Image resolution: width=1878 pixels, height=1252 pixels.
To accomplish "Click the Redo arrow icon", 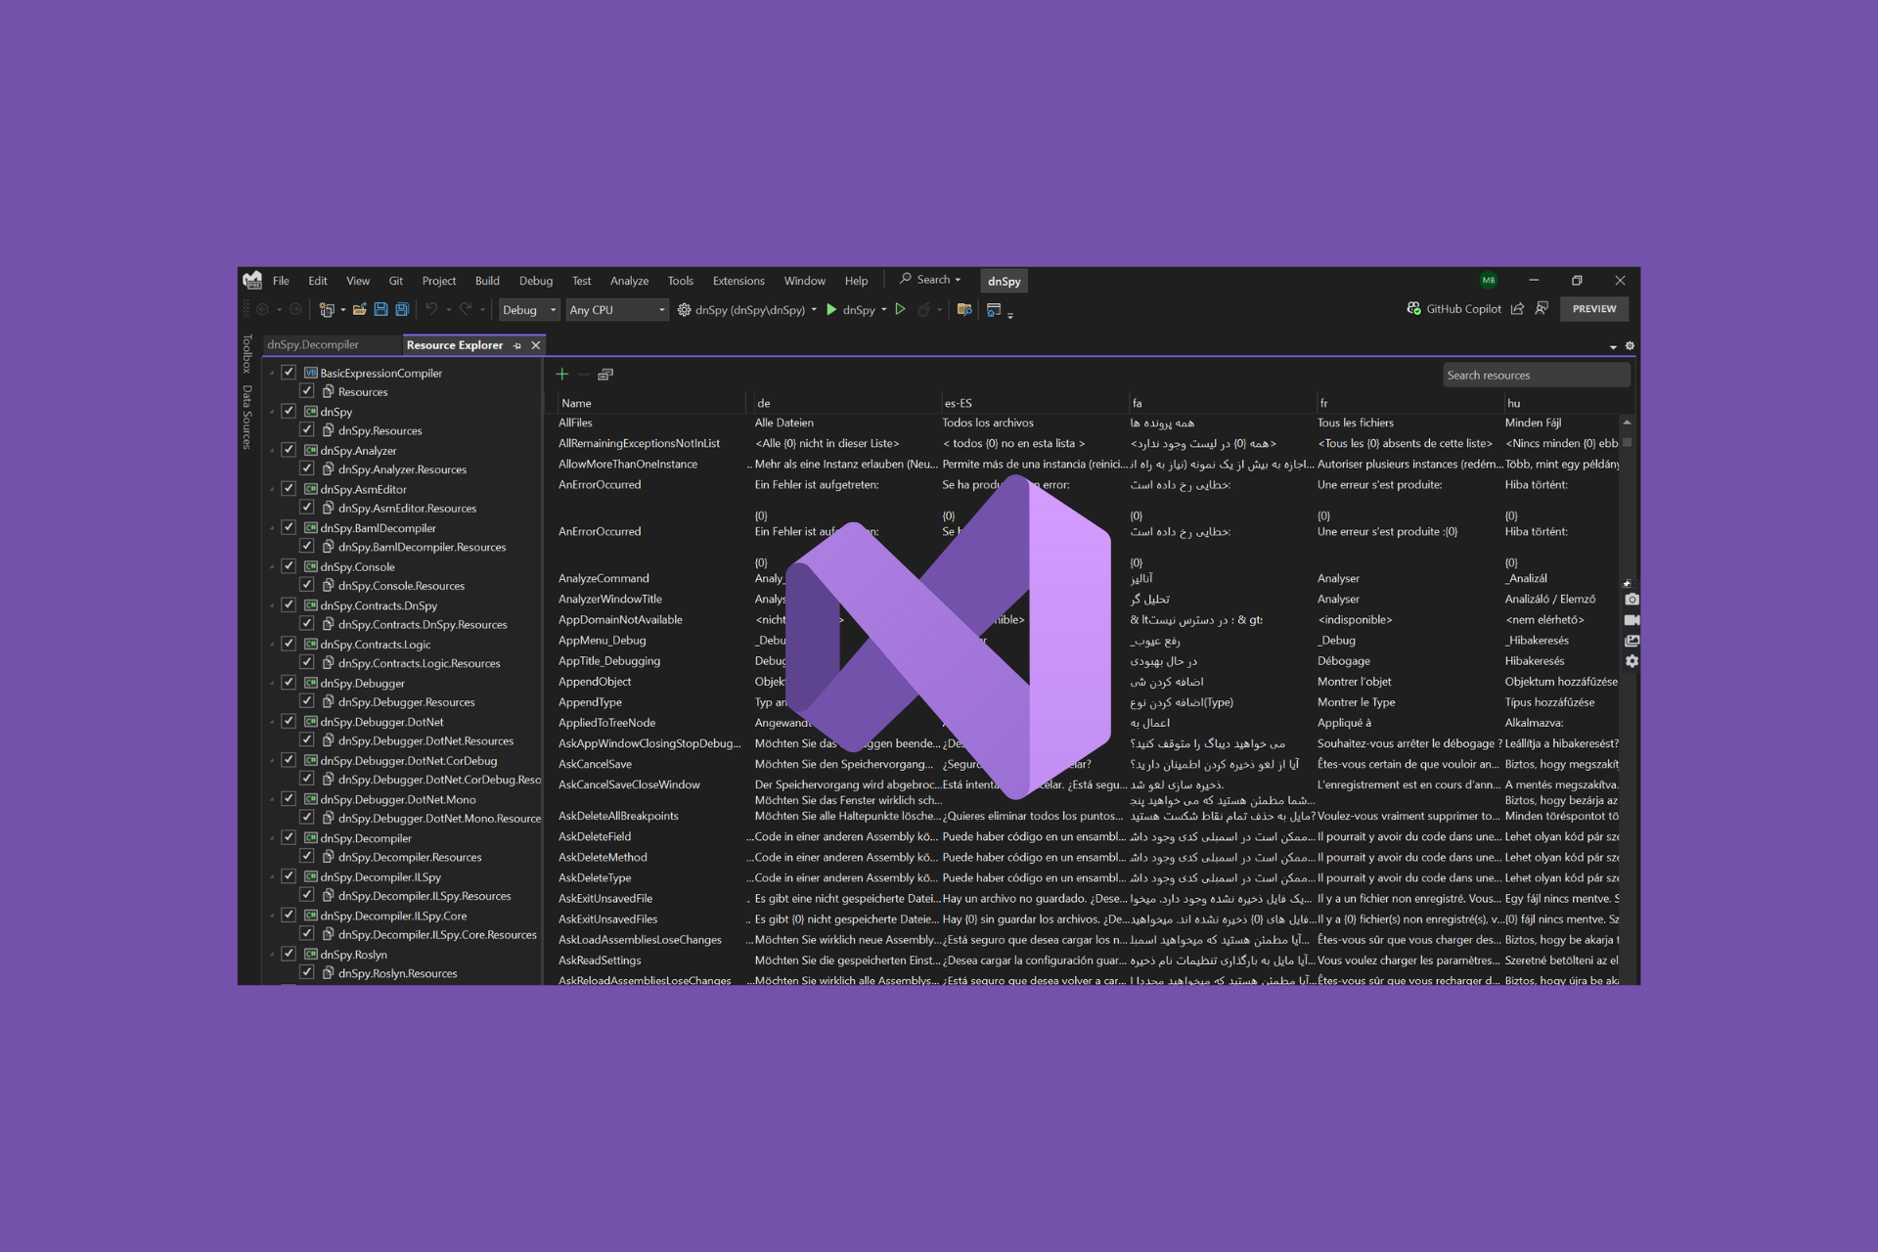I will coord(466,310).
